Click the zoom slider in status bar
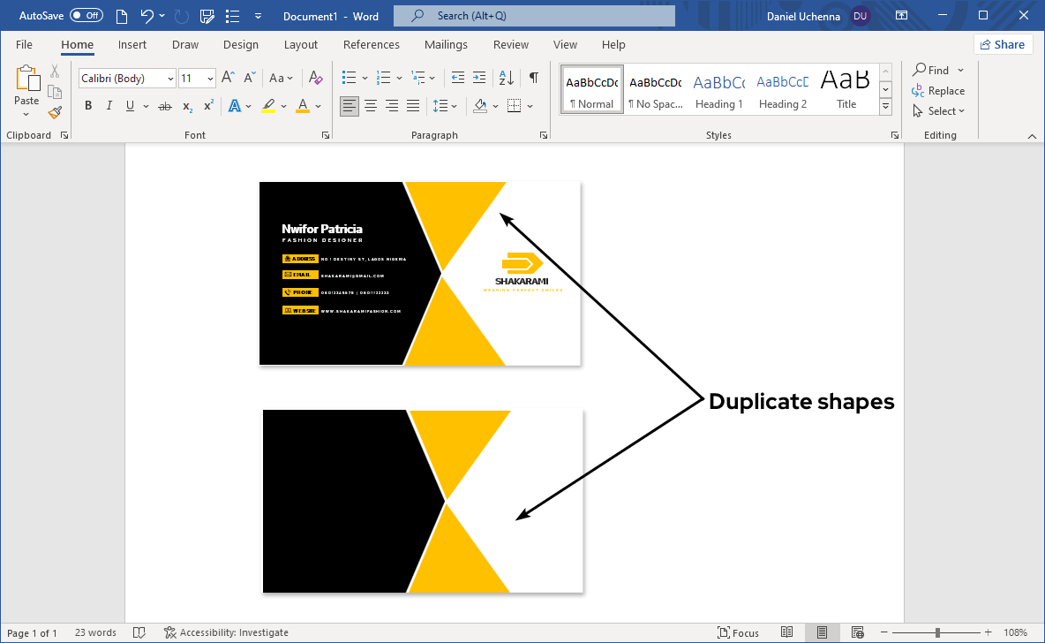 (937, 632)
